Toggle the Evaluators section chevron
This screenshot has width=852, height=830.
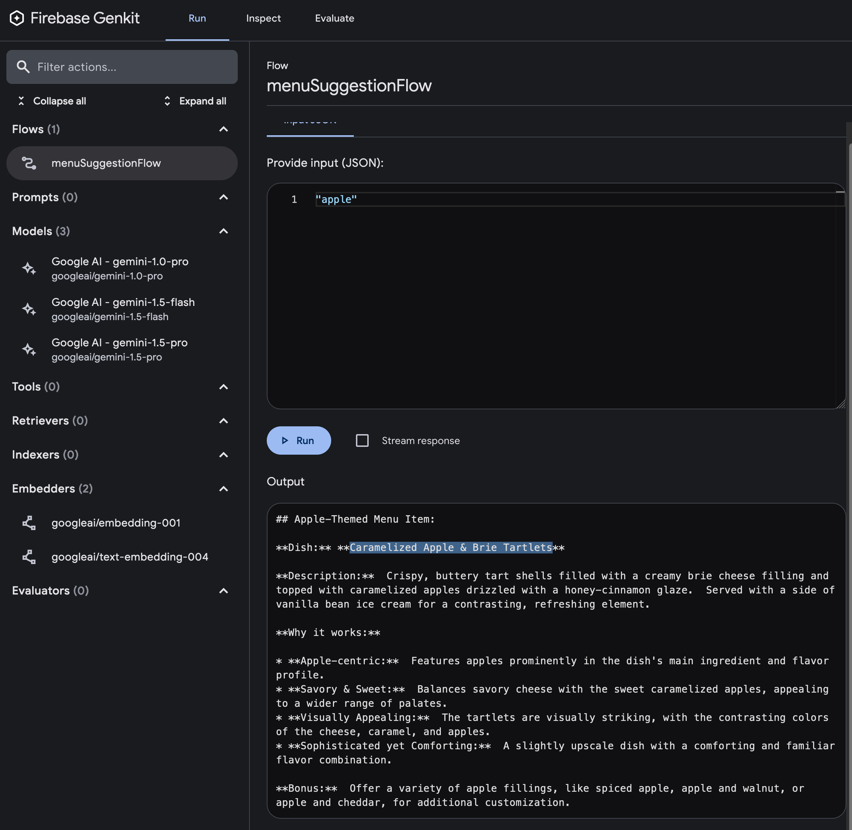coord(224,591)
